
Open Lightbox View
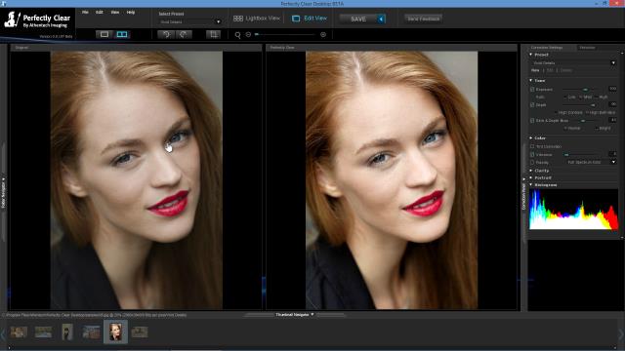click(x=256, y=19)
